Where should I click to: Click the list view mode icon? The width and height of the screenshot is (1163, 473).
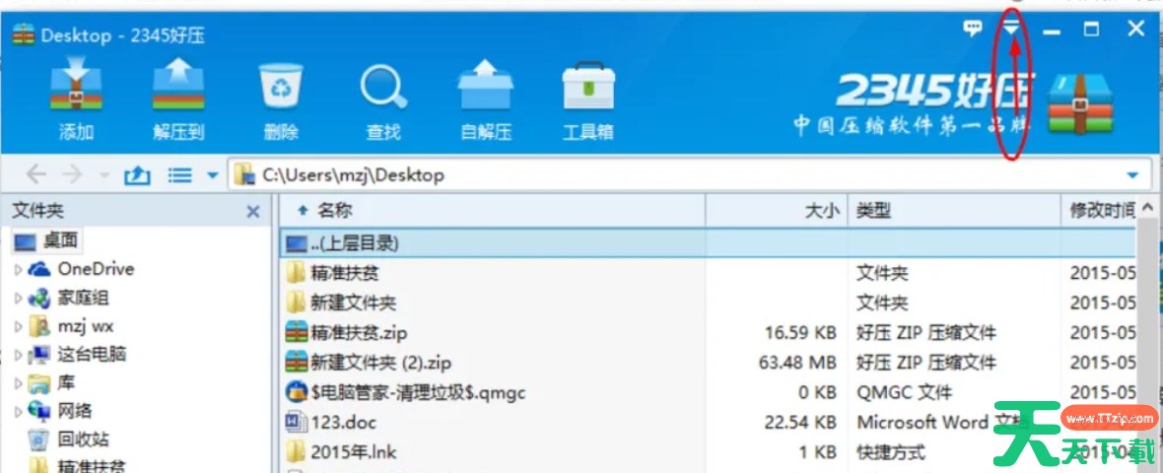click(x=179, y=175)
